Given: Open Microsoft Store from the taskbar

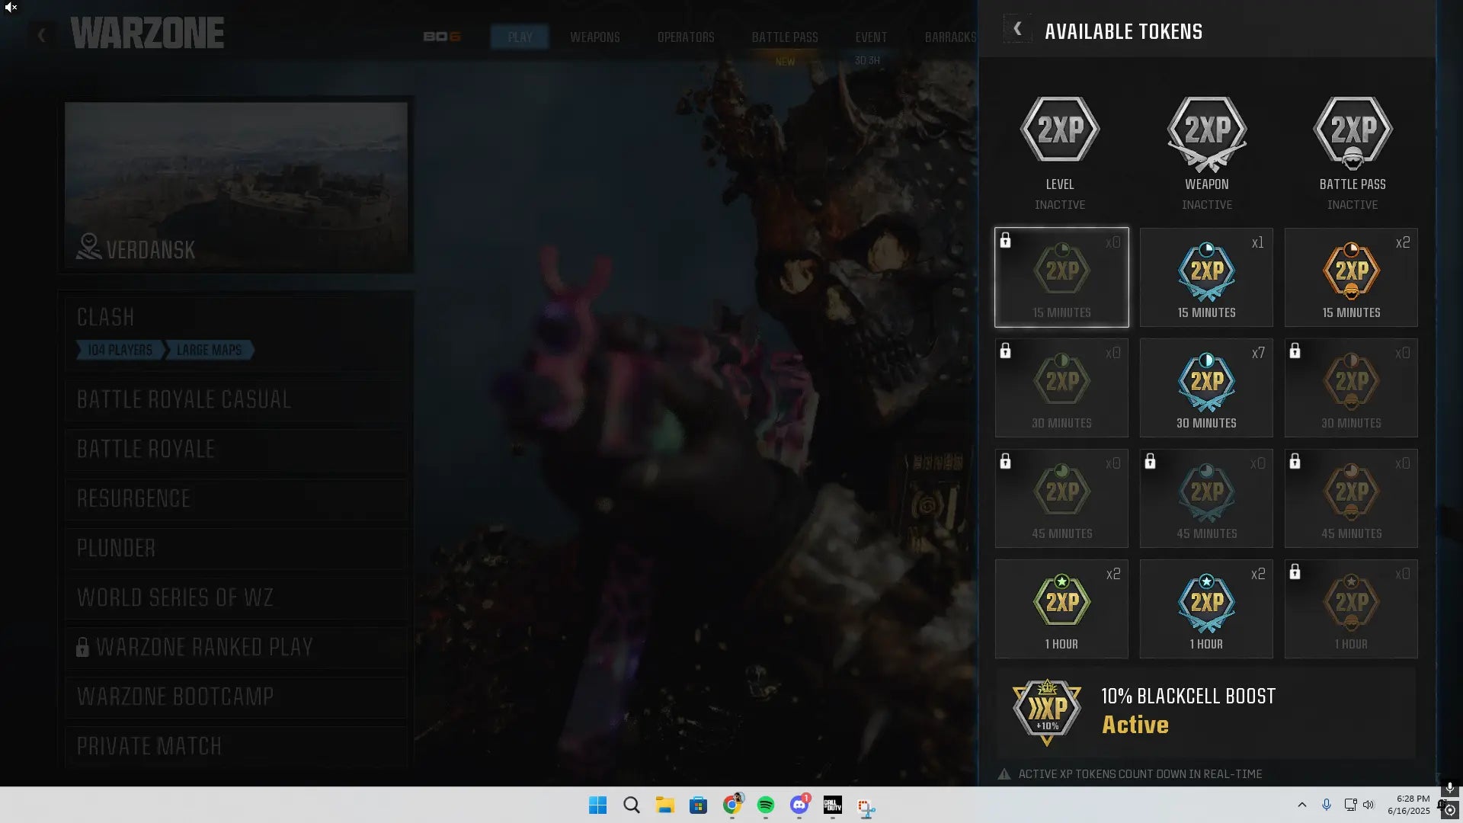Looking at the screenshot, I should [x=698, y=805].
